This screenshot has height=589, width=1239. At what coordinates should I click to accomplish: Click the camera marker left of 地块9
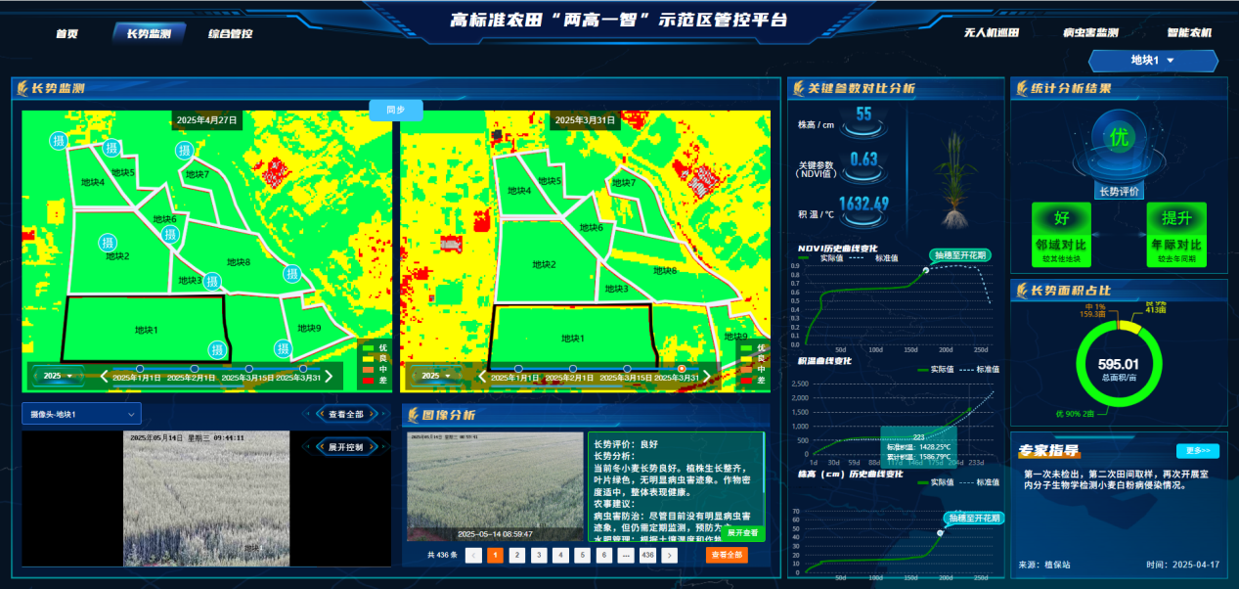(x=283, y=349)
